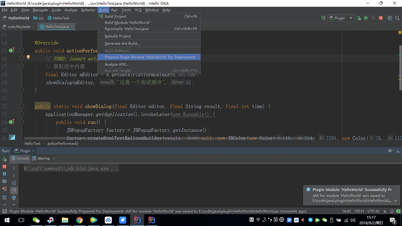Select Build Project in Build menu
The width and height of the screenshot is (402, 226).
point(149,16)
